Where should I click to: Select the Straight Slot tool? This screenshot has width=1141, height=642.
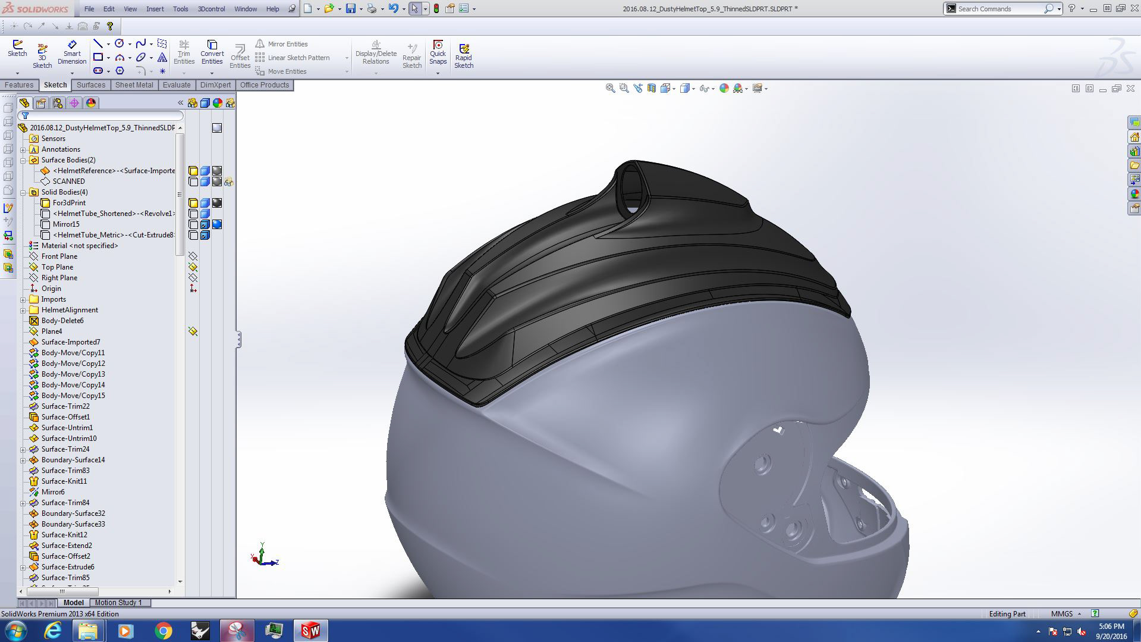pos(98,71)
